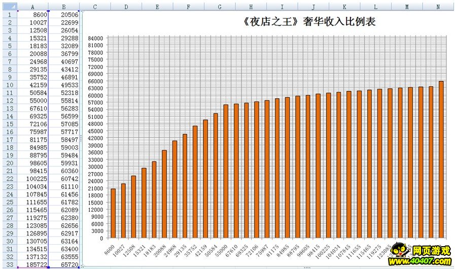Click cell B33 containing 65720

[x=64, y=264]
